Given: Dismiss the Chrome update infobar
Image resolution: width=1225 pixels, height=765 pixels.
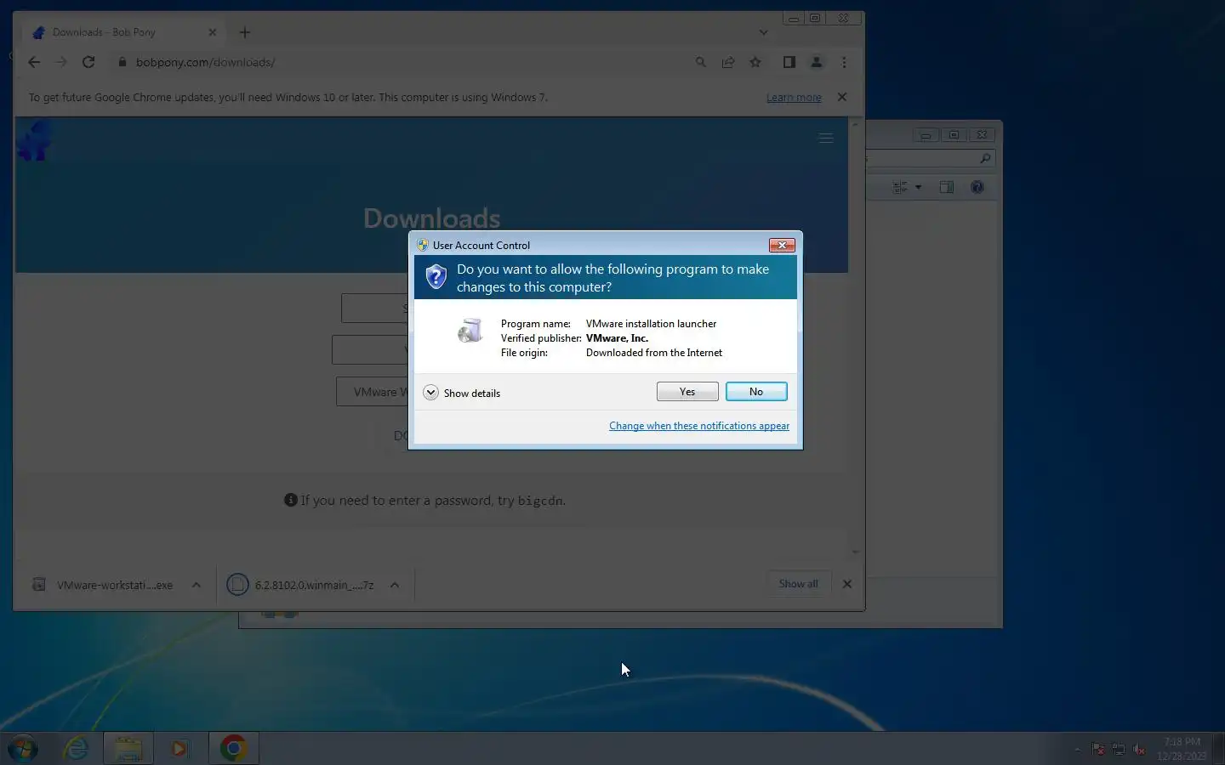Looking at the screenshot, I should click(842, 97).
